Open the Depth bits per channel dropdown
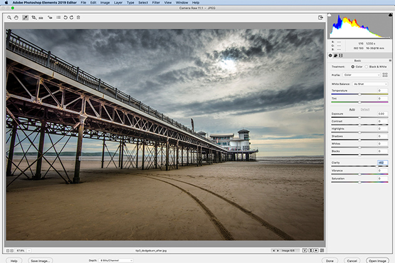The height and width of the screenshot is (263, 395). 116,260
